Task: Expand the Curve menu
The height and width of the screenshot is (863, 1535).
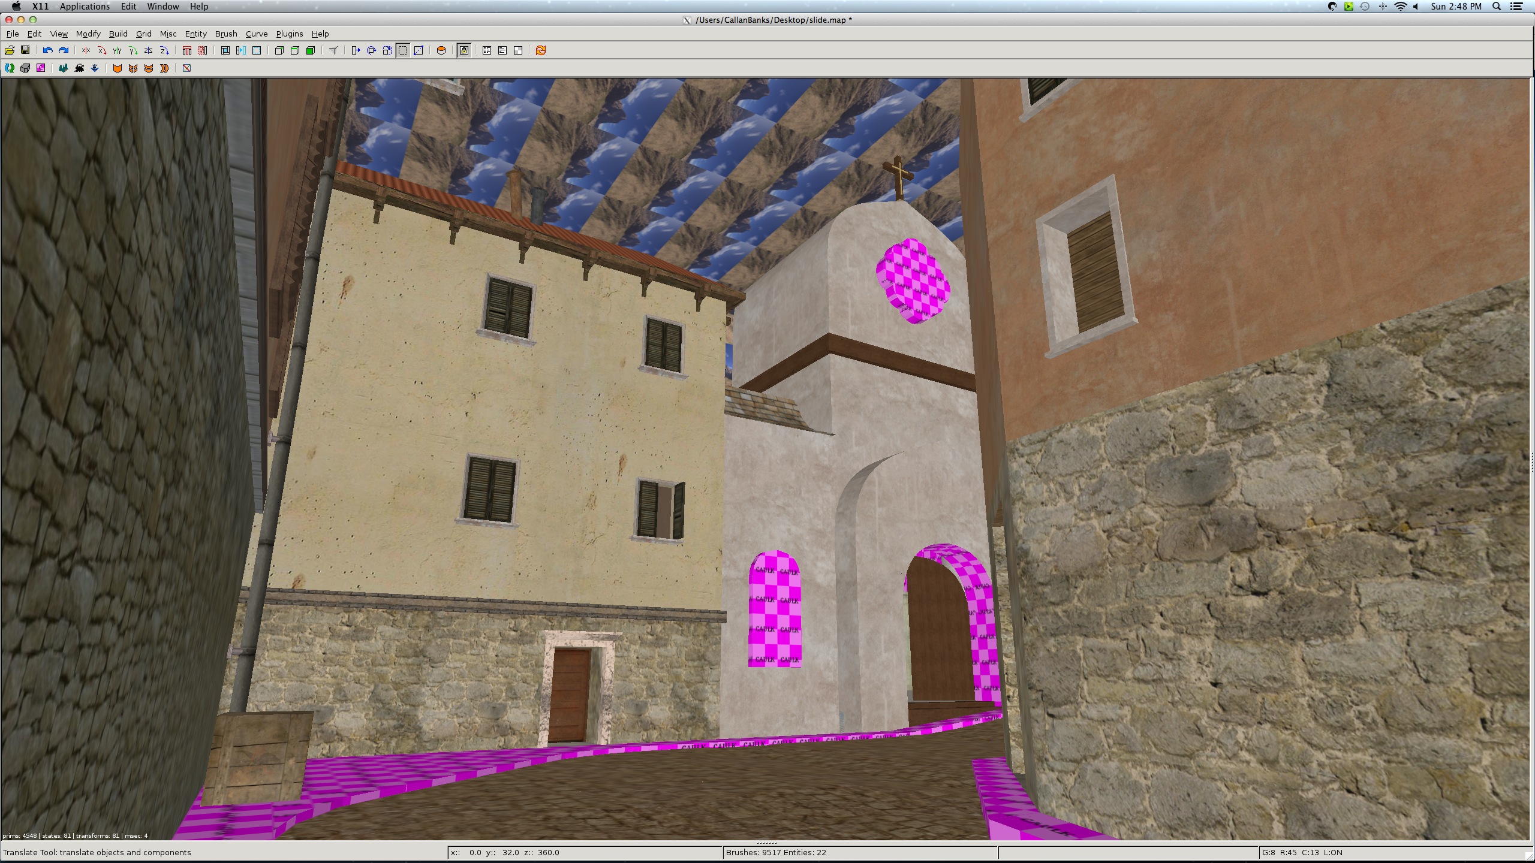Action: 256,34
